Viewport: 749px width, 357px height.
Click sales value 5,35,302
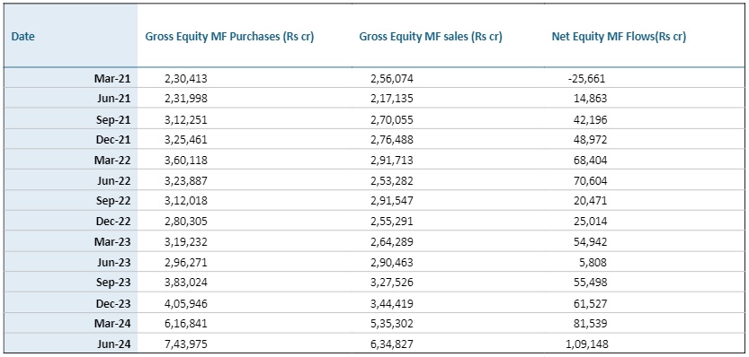point(392,324)
